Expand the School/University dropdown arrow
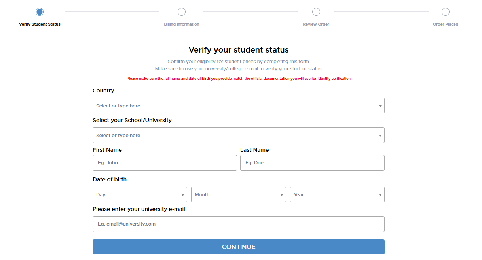The height and width of the screenshot is (260, 482). coord(380,136)
